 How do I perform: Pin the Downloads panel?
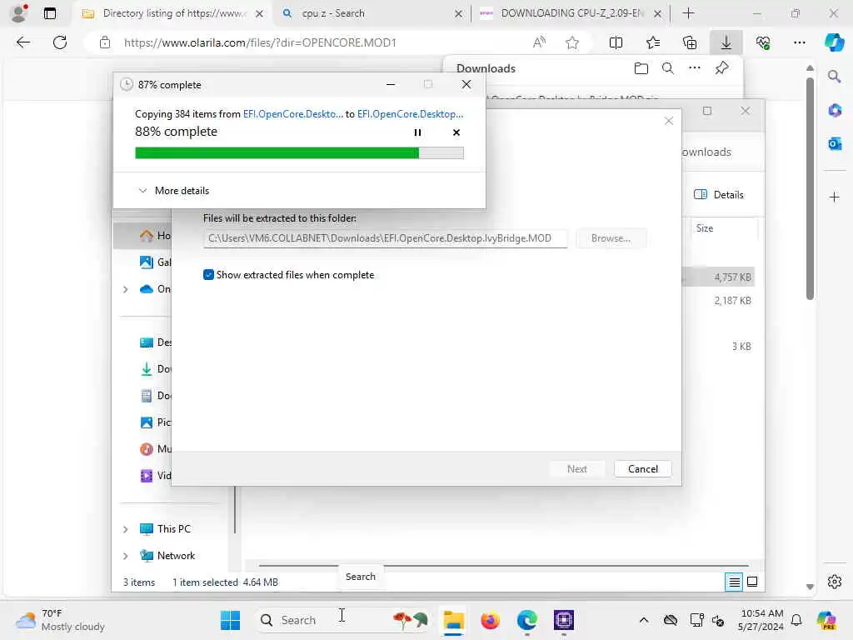click(722, 68)
